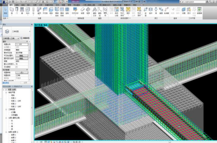Click Edit button for Visibility/Graphics overrides
217x143 pixels.
pos(22,55)
